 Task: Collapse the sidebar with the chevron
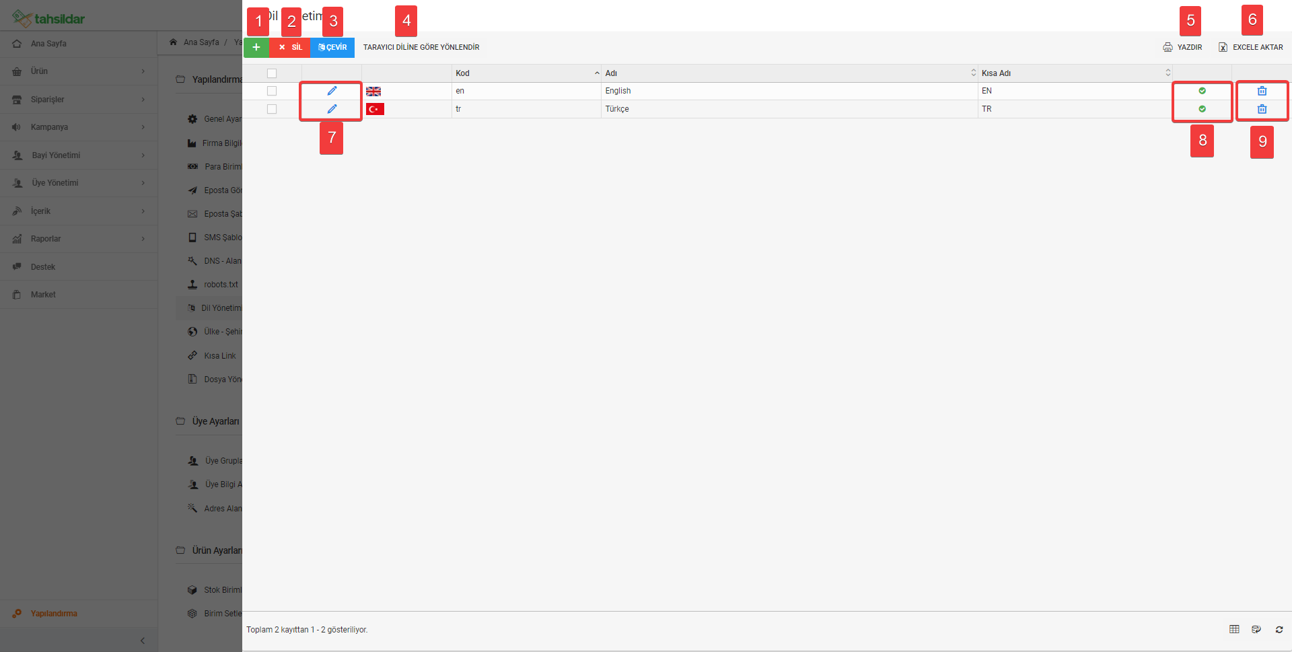tap(143, 641)
